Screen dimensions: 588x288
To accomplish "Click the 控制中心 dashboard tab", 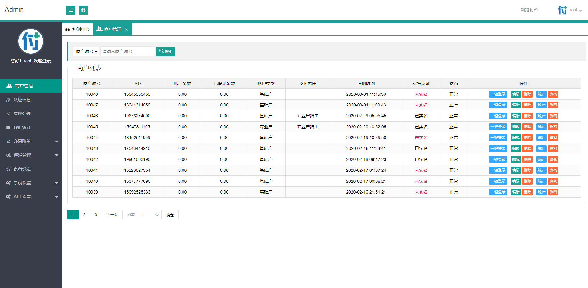I will point(78,29).
